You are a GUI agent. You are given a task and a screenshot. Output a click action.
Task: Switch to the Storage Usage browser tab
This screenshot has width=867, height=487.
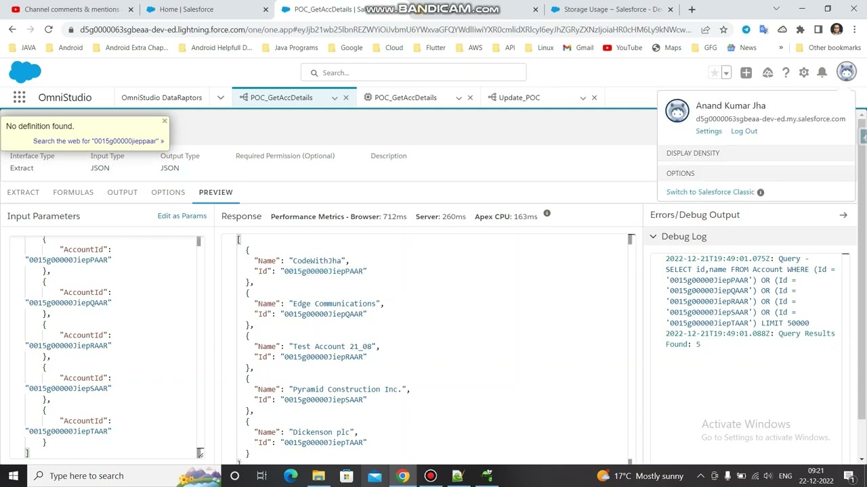[612, 9]
